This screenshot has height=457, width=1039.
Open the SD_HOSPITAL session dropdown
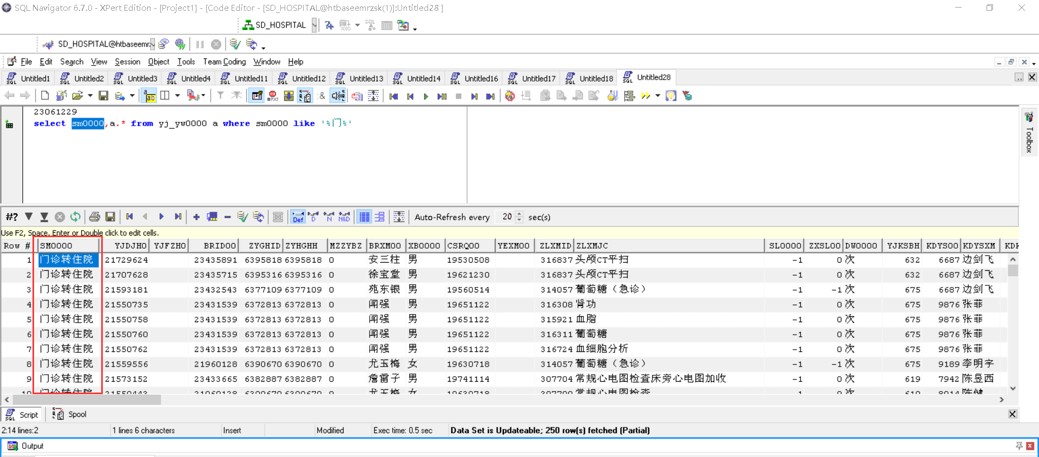[x=314, y=25]
